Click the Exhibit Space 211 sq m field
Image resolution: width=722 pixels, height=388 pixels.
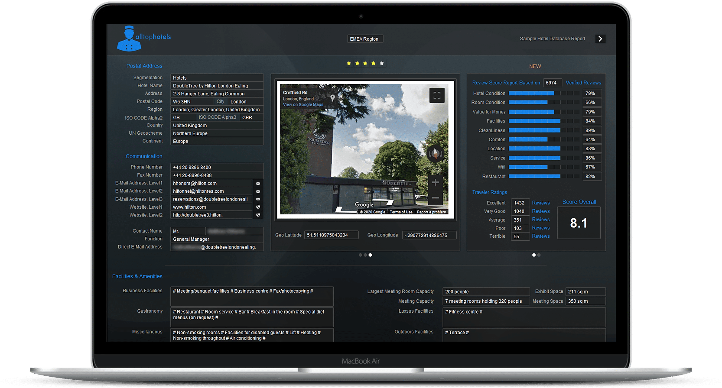coord(585,292)
